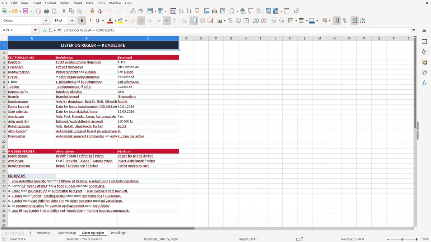The image size is (431, 242).
Task: Expand the Name Box dropdown
Action: point(35,30)
